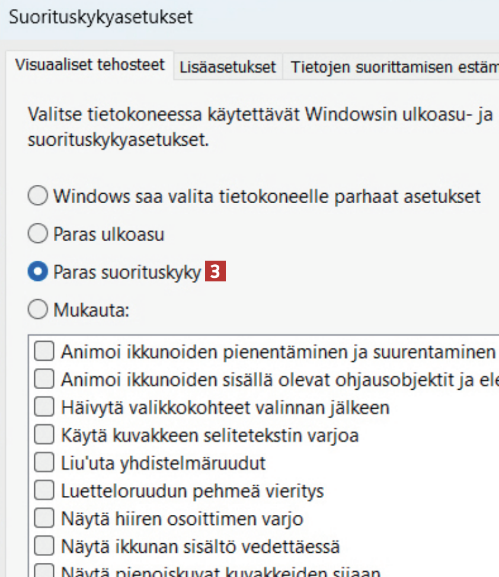This screenshot has height=577, width=499.
Task: Select the Visuaaliset tehosteet tab
Action: click(x=89, y=65)
